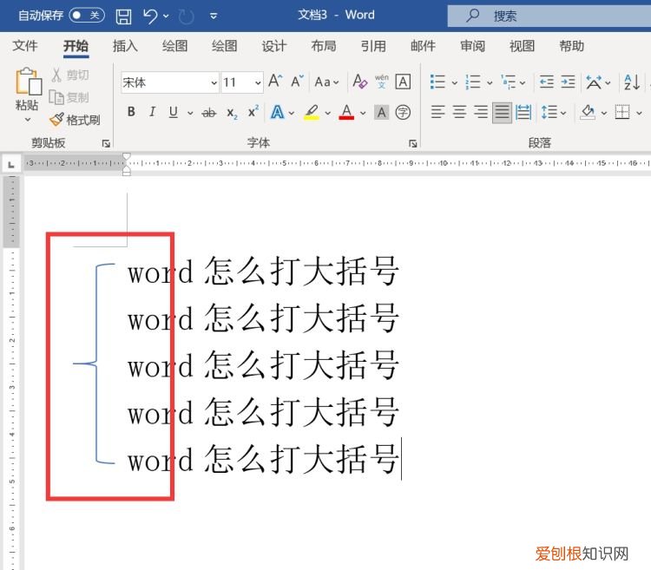This screenshot has height=570, width=651.
Task: Decrease paragraph indent icon
Action: pyautogui.click(x=546, y=82)
